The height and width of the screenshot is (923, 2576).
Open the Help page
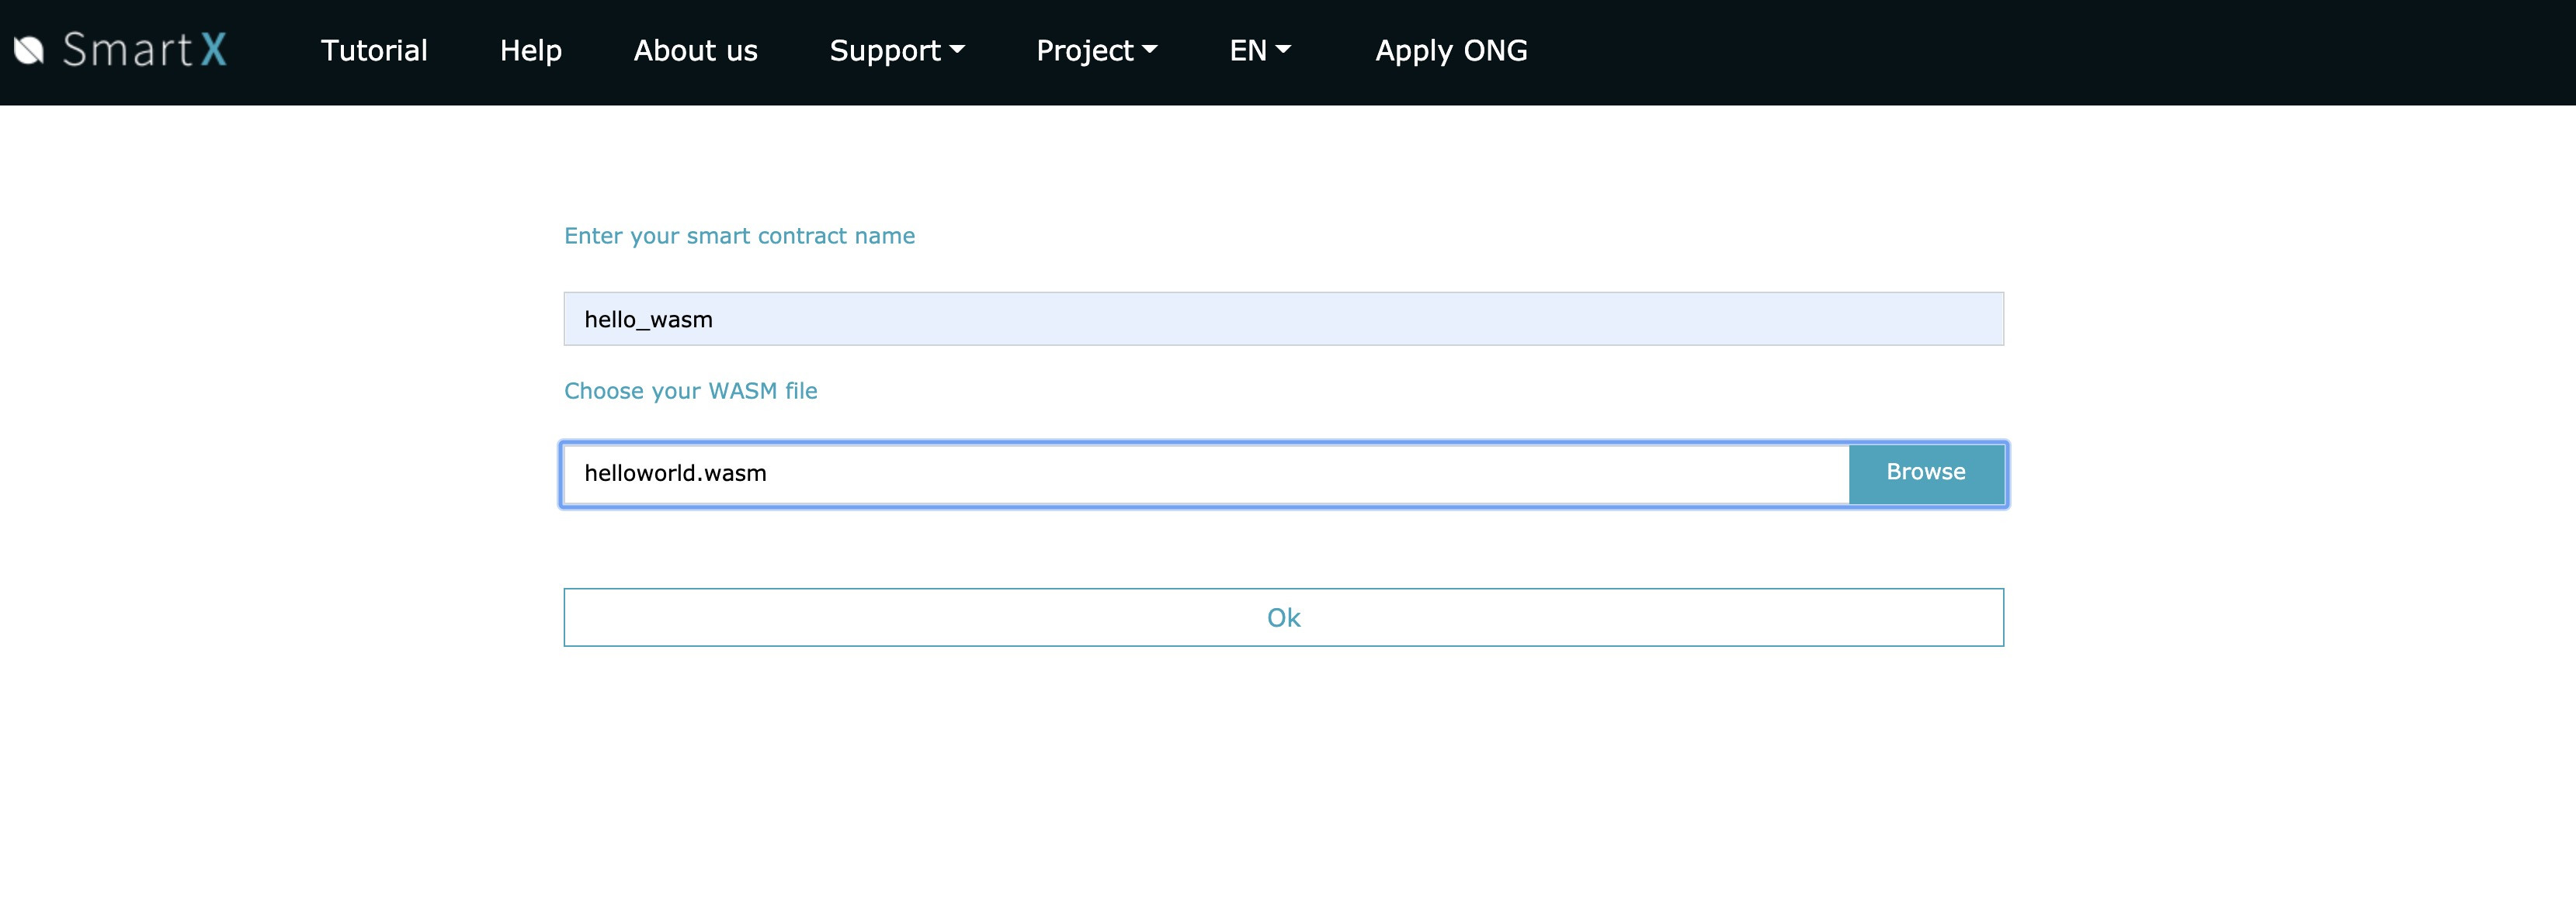tap(530, 50)
